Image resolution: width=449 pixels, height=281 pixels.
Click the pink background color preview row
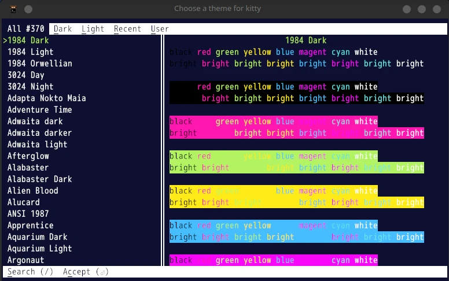[296, 127]
